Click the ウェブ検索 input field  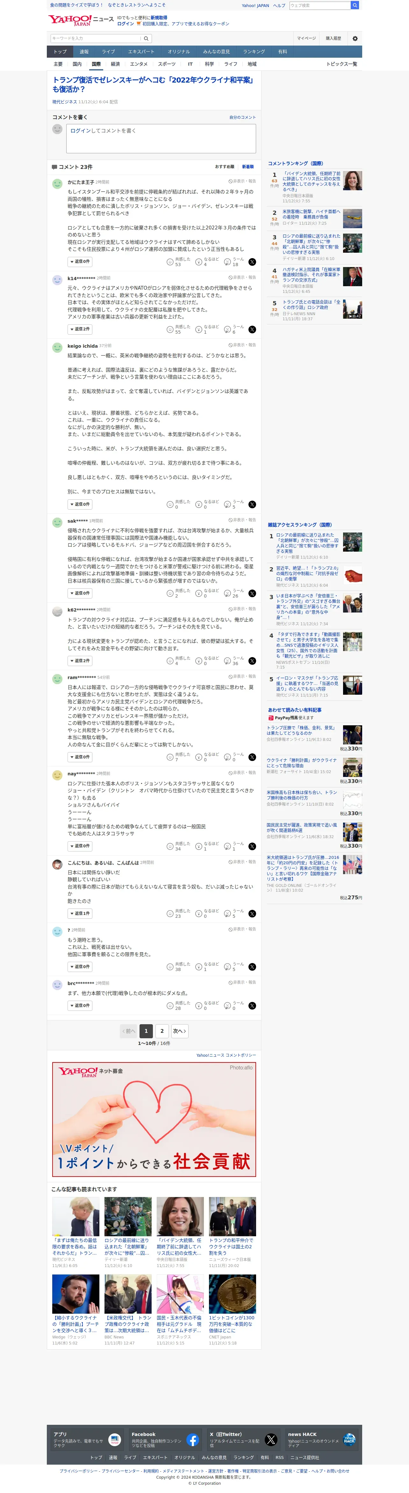point(320,5)
